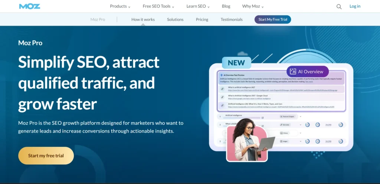This screenshot has width=380, height=184.
Task: Click link icon beside 'What It Is, How It Works' result
Action: click(x=222, y=105)
